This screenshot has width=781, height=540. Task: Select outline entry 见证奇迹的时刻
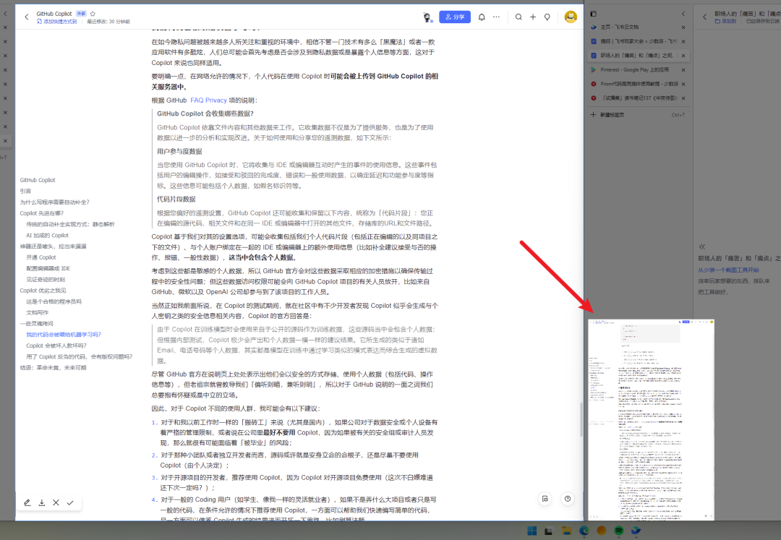click(46, 280)
